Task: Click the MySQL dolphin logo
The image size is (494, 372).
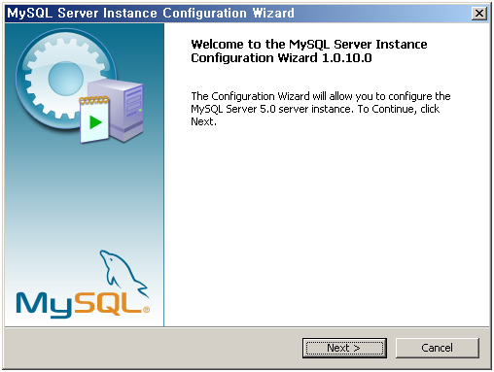Action: 123,273
